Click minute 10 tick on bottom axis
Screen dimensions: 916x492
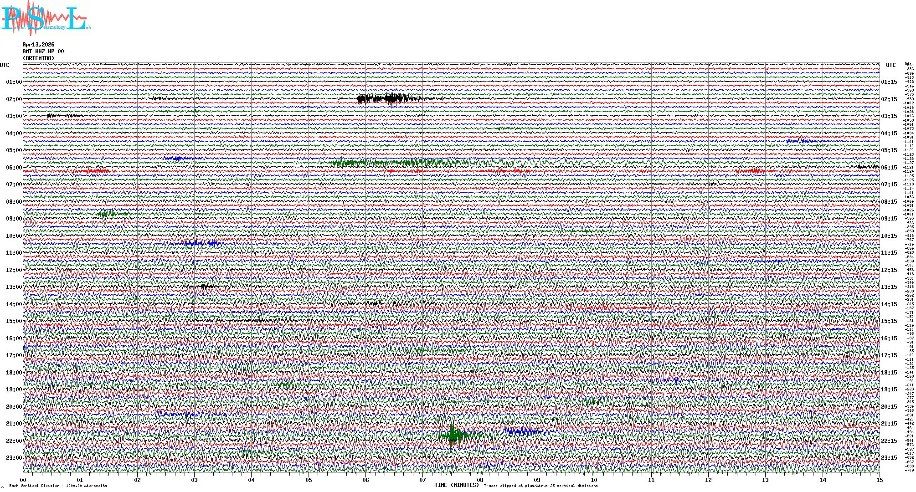click(x=594, y=480)
